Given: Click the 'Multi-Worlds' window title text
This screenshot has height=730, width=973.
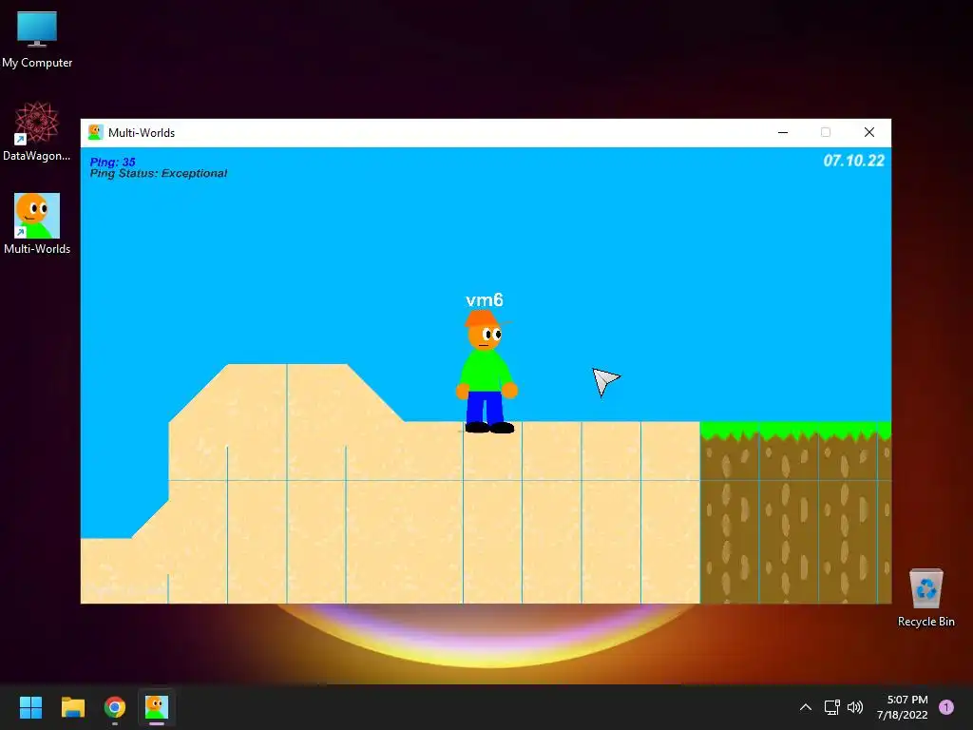Looking at the screenshot, I should [x=142, y=133].
